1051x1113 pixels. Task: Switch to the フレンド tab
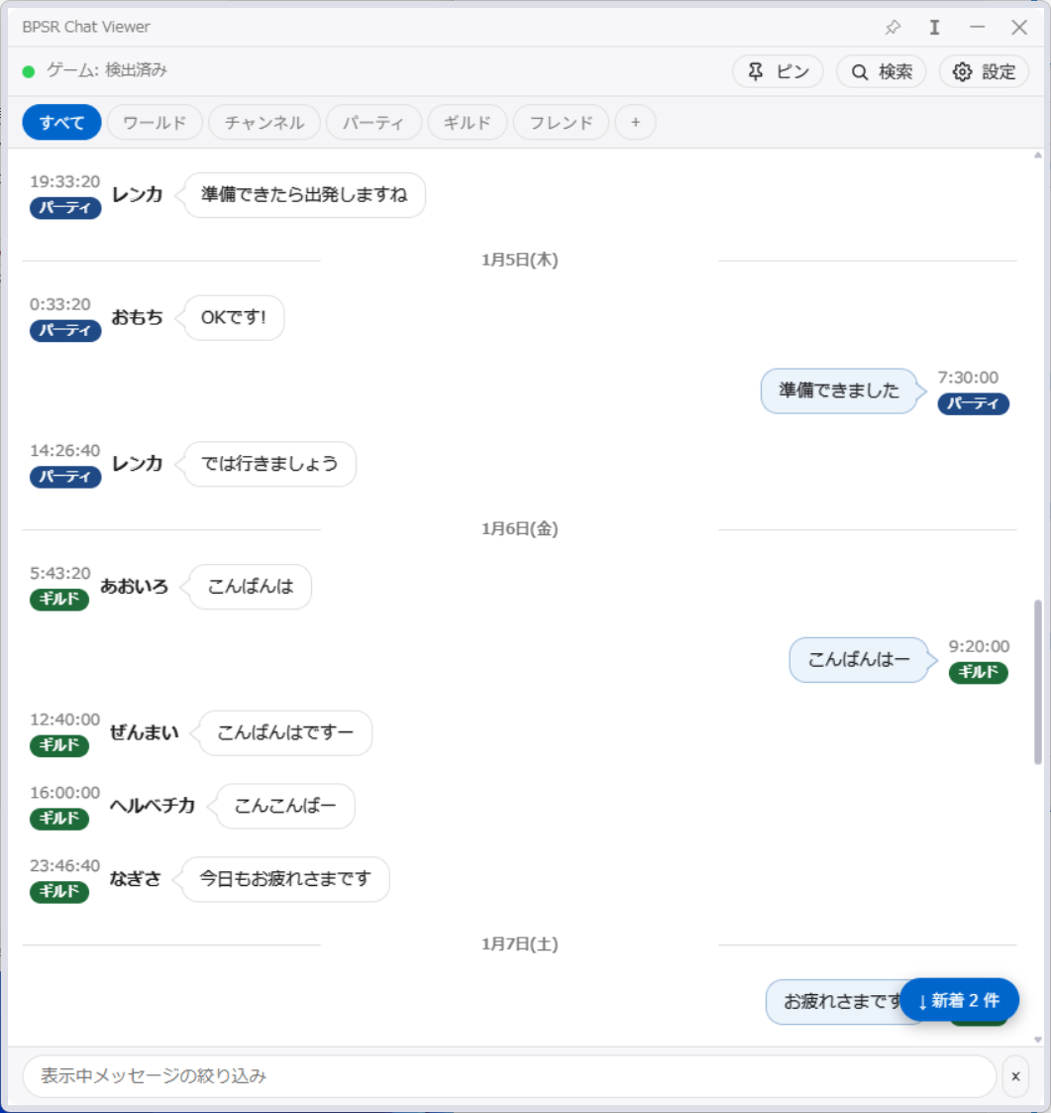tap(561, 122)
